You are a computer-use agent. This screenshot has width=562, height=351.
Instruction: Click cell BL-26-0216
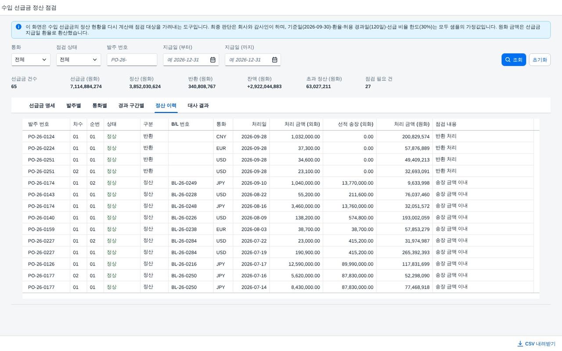(184, 264)
